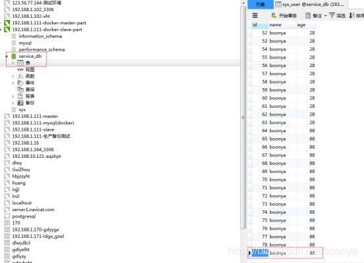This screenshot has height=263, width=364.
Task: Click the localhost connection icon
Action: (x=7, y=203)
